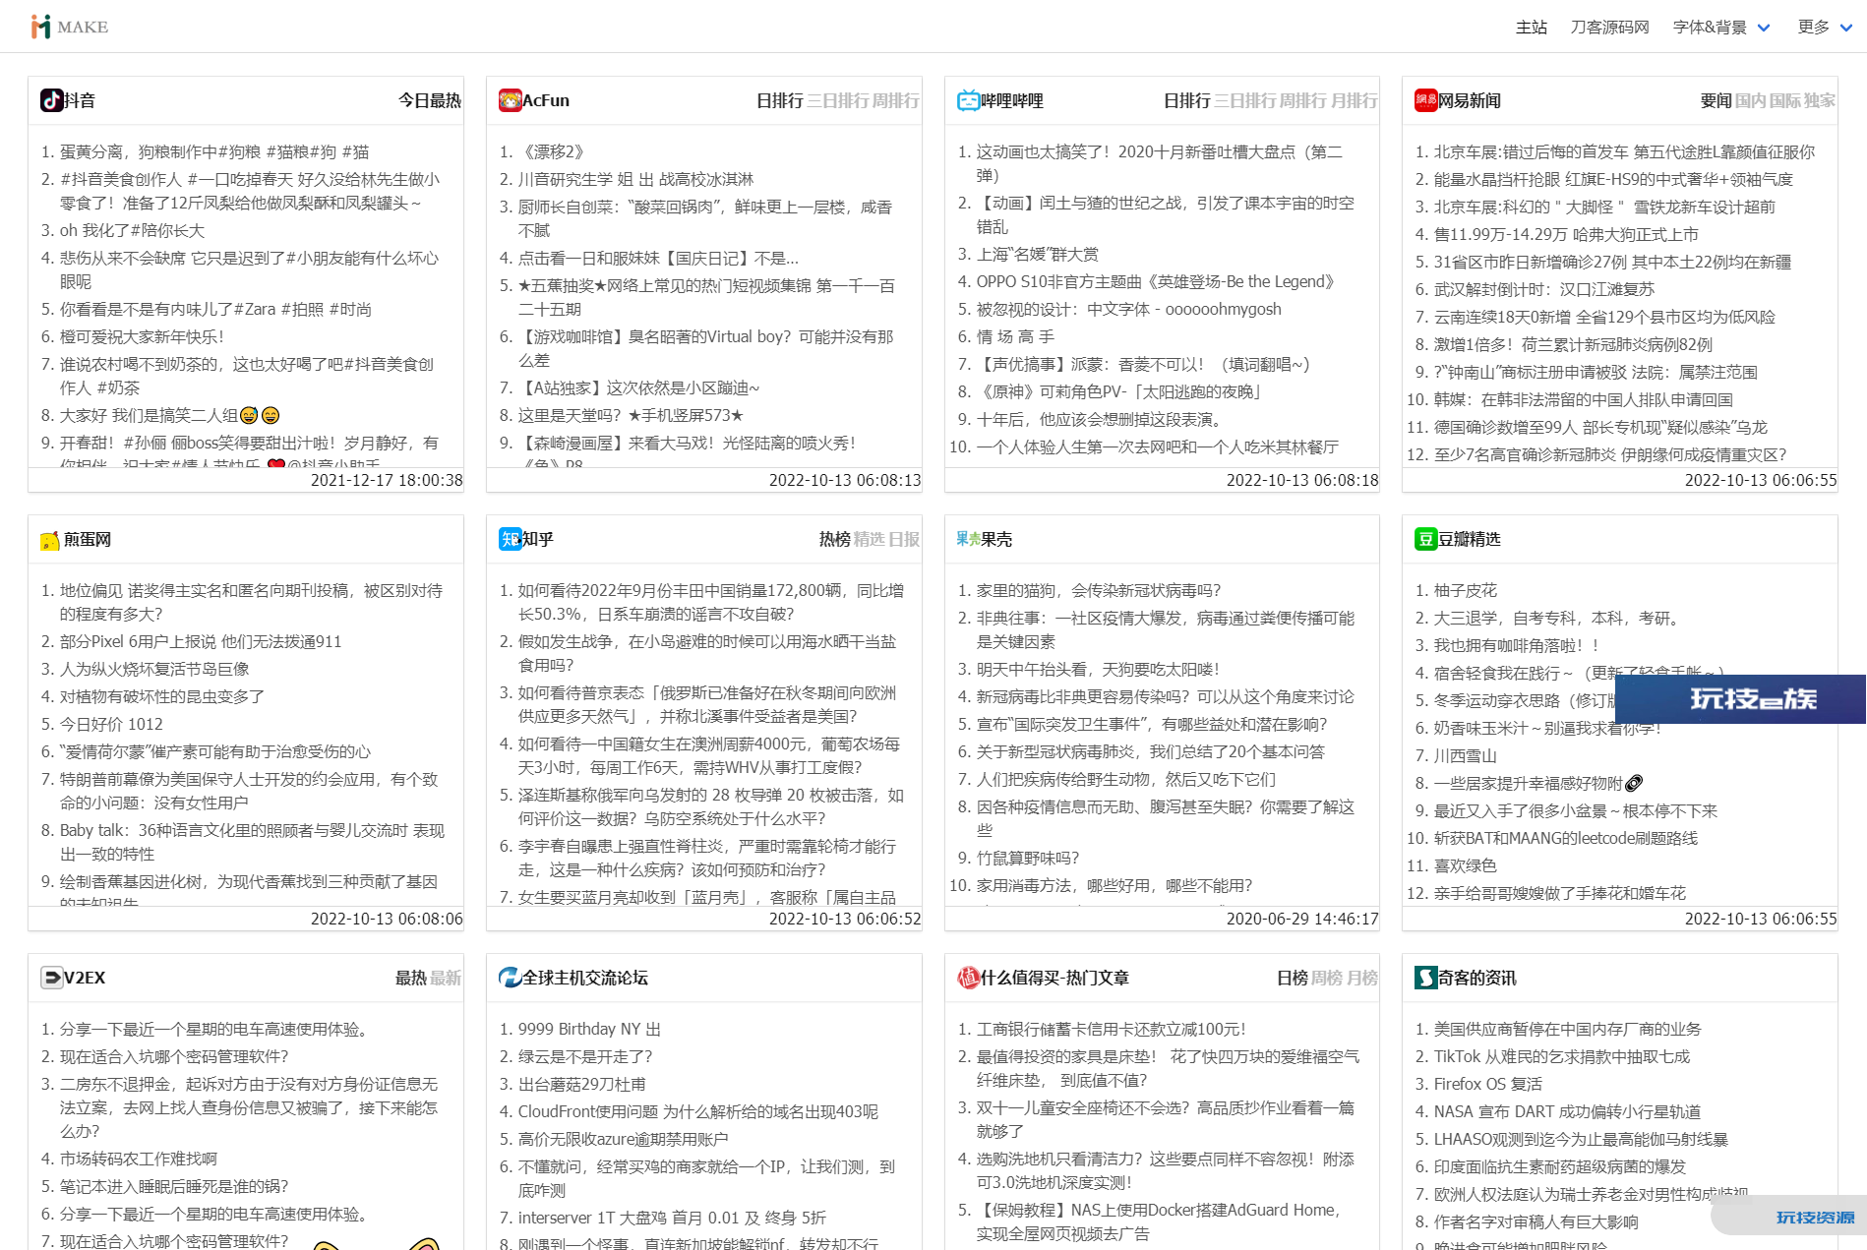Click the 奇客的资讯 logo icon
Viewport: 1867px width, 1250px height.
click(x=1426, y=978)
